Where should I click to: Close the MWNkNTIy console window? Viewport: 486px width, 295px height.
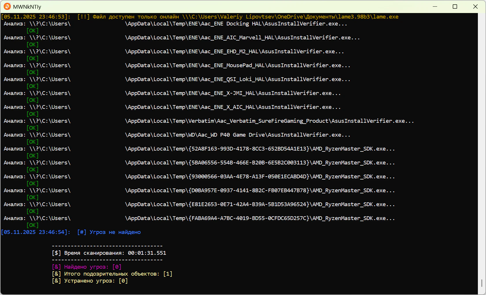[475, 6]
